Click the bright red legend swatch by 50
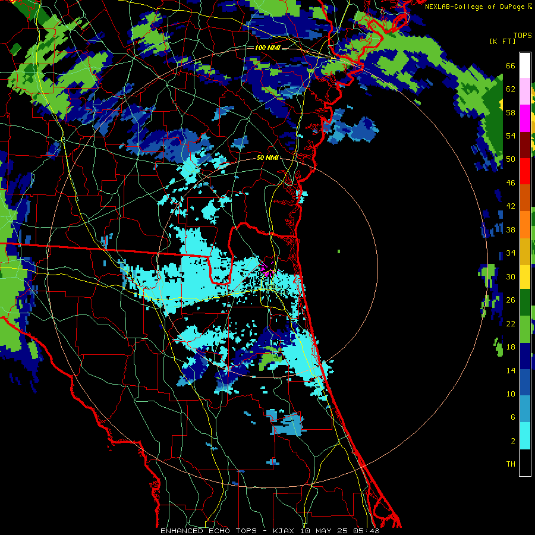Viewport: 535px width, 535px height. 525,171
